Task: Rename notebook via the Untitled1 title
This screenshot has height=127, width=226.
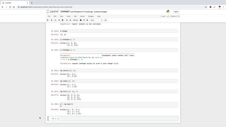Action: (x=65, y=12)
